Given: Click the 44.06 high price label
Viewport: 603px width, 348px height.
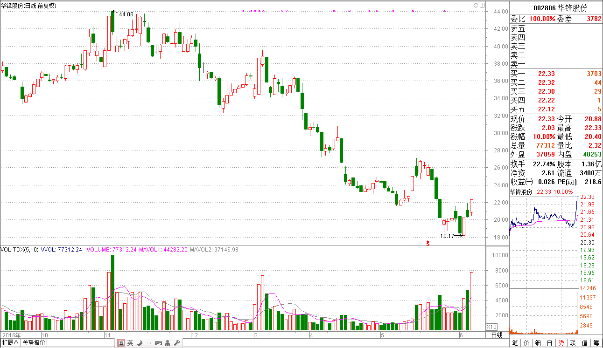Looking at the screenshot, I should pyautogui.click(x=126, y=14).
